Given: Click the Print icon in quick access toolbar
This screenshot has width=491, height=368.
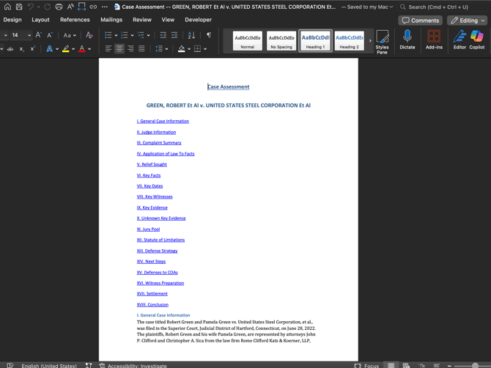Looking at the screenshot, I should click(59, 7).
